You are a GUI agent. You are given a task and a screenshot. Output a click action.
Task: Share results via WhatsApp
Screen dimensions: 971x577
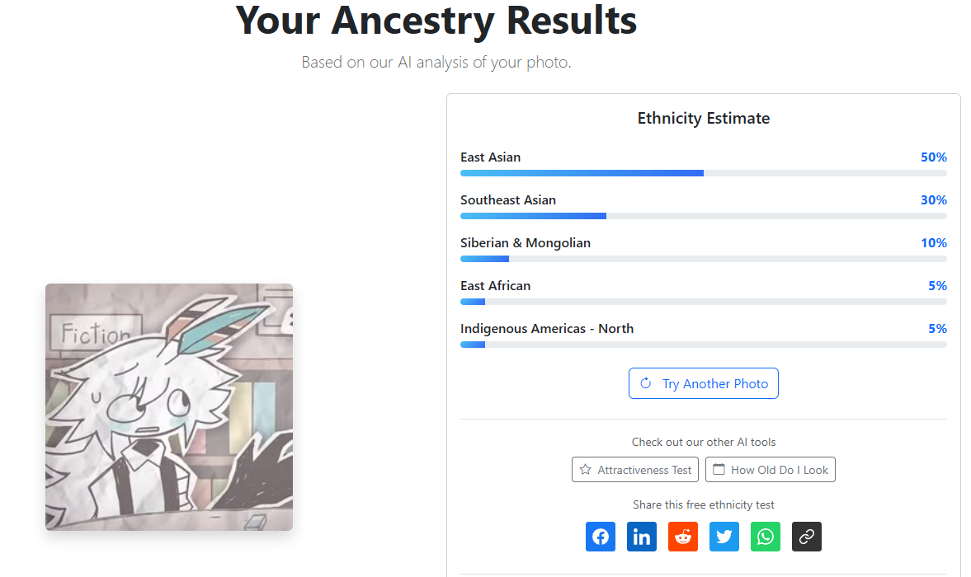(766, 537)
